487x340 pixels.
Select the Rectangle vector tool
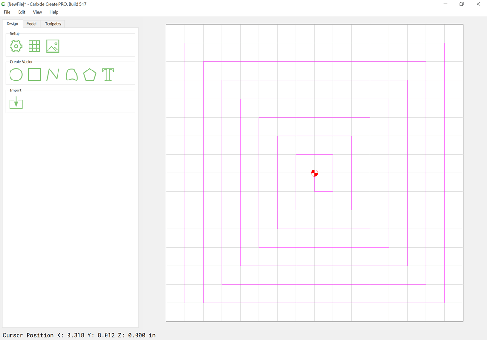click(34, 75)
